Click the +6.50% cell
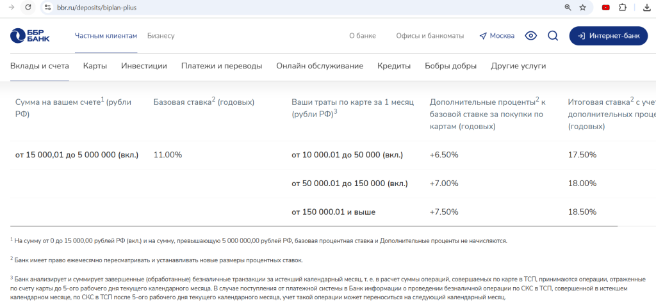Screen dimensions: 656x307 444,155
